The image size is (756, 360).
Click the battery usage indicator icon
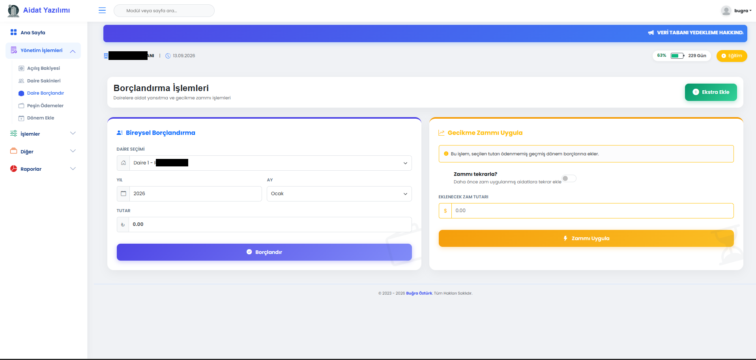pyautogui.click(x=677, y=56)
